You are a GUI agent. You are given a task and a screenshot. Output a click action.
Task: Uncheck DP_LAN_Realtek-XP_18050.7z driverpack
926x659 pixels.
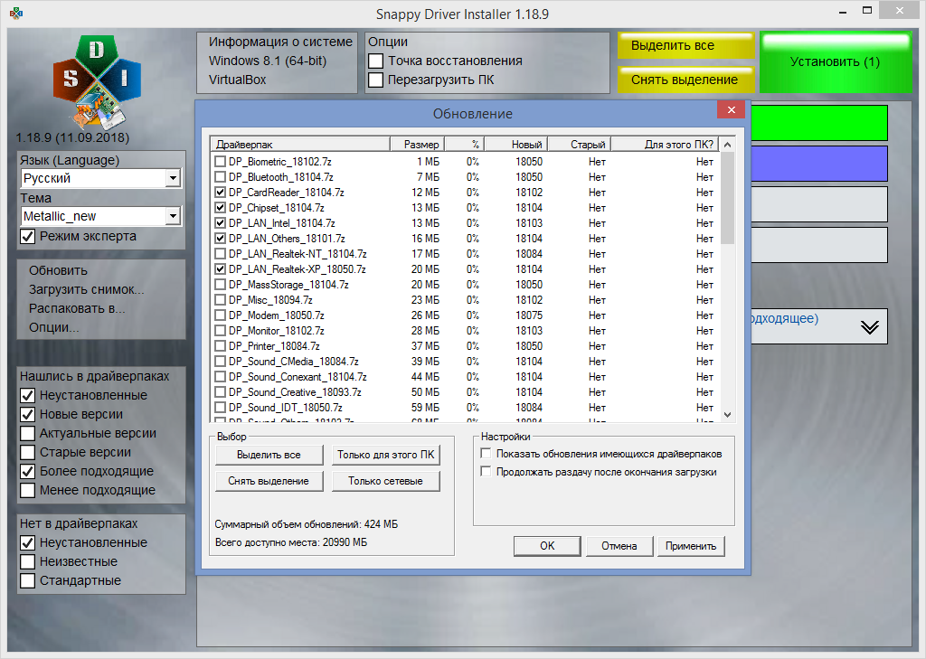pyautogui.click(x=221, y=268)
